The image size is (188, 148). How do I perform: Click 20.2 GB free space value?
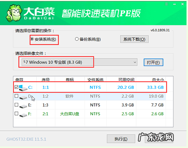pyautogui.click(x=126, y=87)
